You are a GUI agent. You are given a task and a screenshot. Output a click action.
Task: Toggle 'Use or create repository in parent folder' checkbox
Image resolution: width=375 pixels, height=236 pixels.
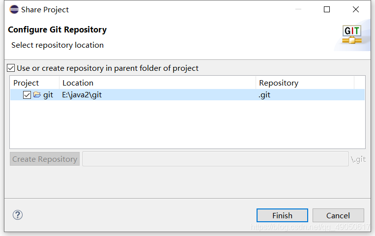(11, 68)
